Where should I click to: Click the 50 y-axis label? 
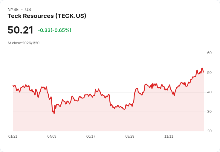click(210, 73)
